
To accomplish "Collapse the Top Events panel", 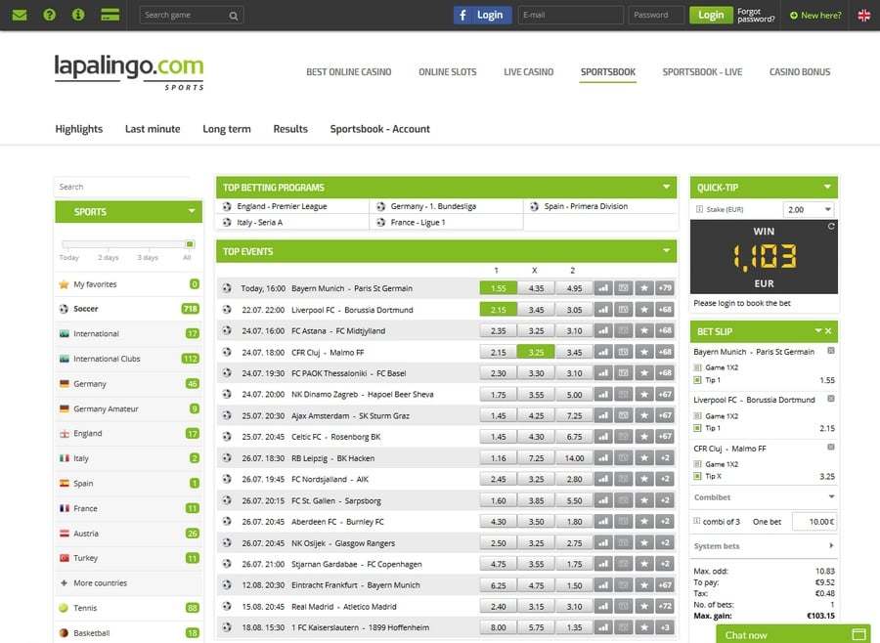I will point(666,251).
